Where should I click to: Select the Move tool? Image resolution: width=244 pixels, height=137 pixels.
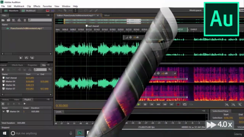pos(60,11)
